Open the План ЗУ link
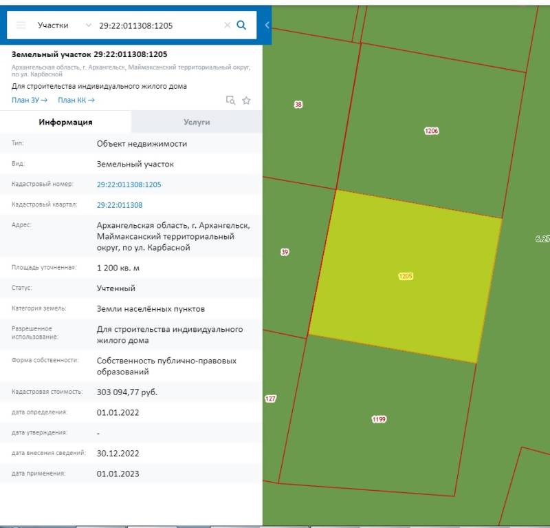Viewport: 550px width, 528px height. click(29, 101)
